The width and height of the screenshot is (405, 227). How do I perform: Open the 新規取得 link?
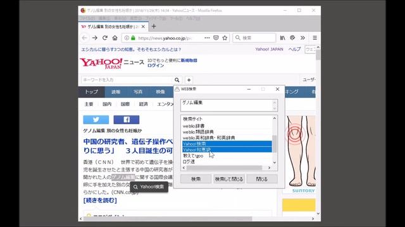[x=189, y=61]
